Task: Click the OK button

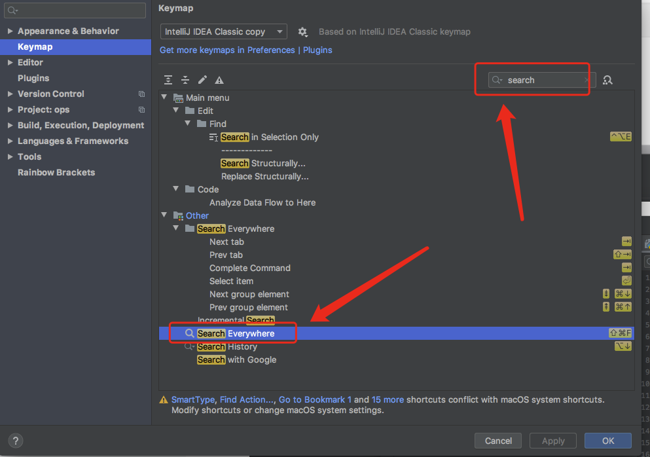Action: pyautogui.click(x=607, y=441)
